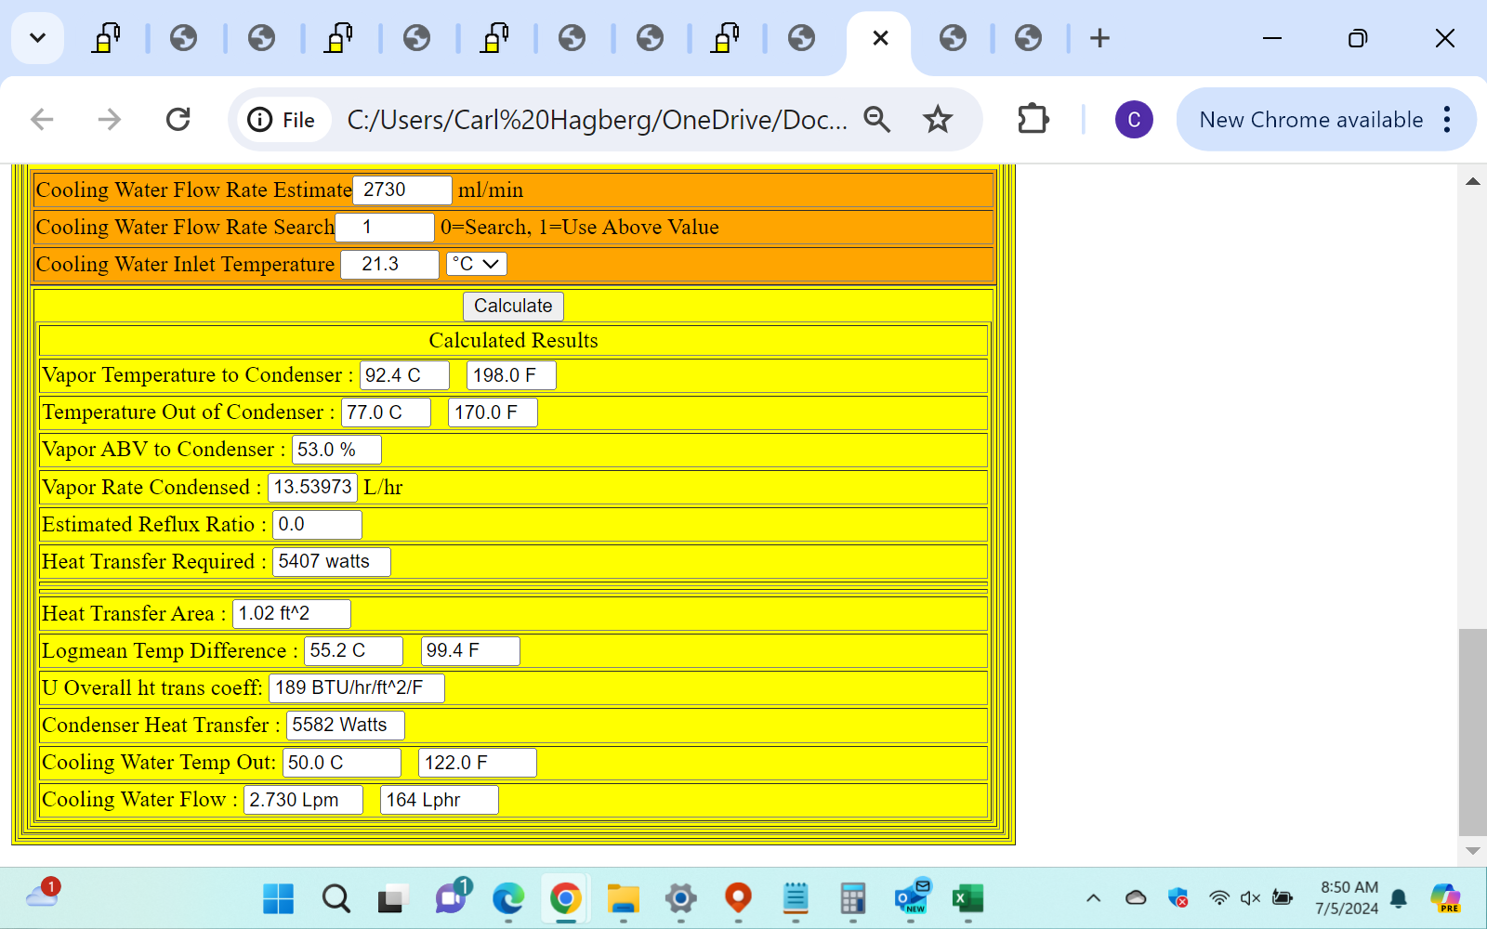1487x929 pixels.
Task: Go back to previous page
Action: click(42, 119)
